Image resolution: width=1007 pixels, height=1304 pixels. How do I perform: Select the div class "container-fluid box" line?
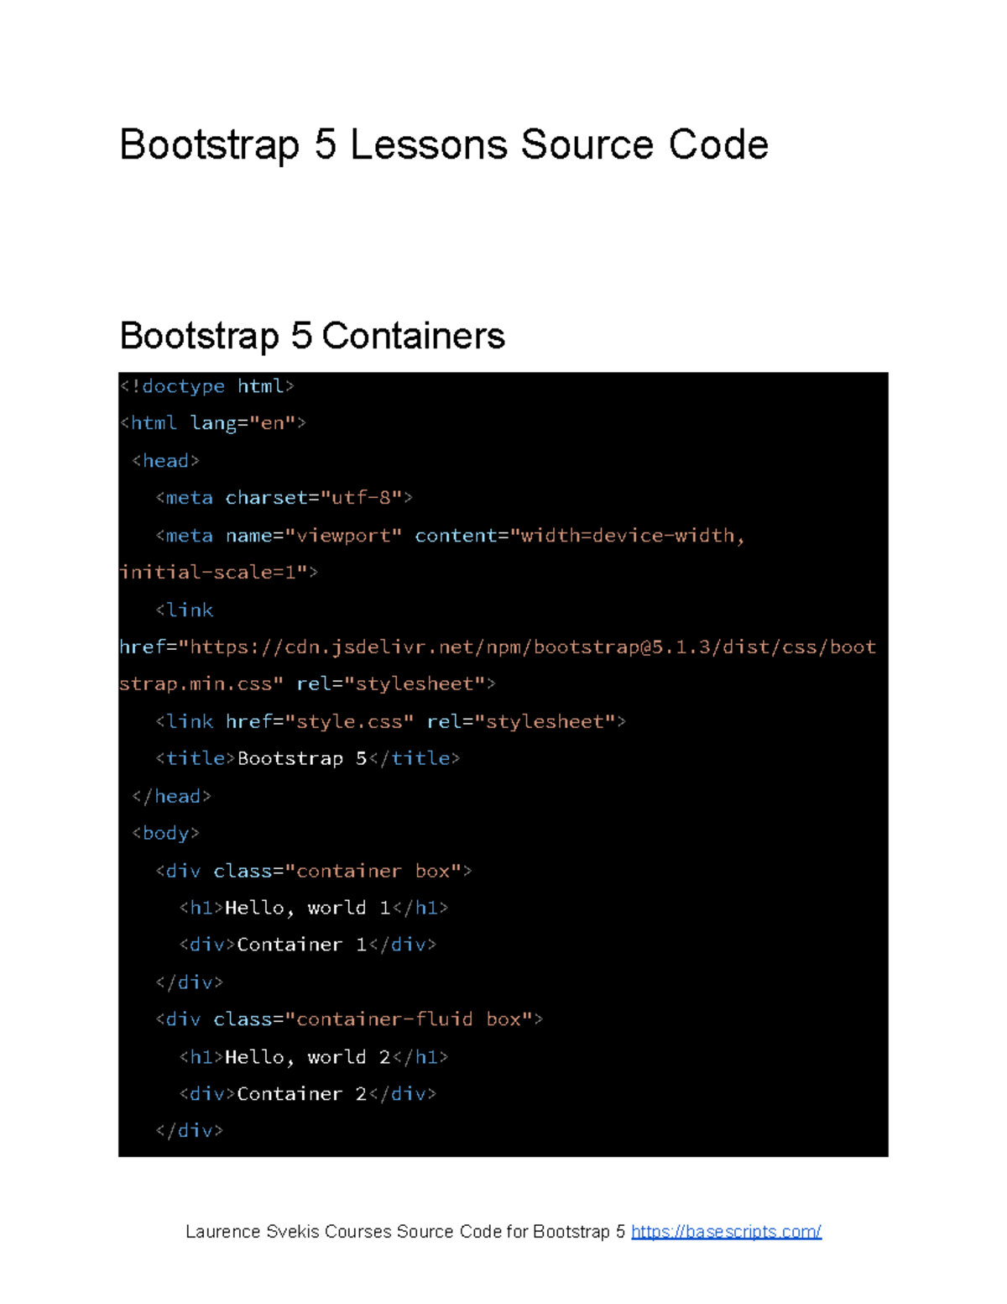[x=349, y=1019]
